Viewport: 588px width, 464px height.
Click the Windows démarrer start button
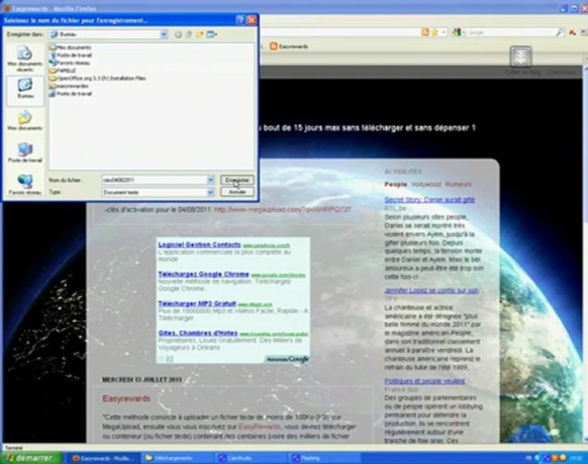(32, 458)
